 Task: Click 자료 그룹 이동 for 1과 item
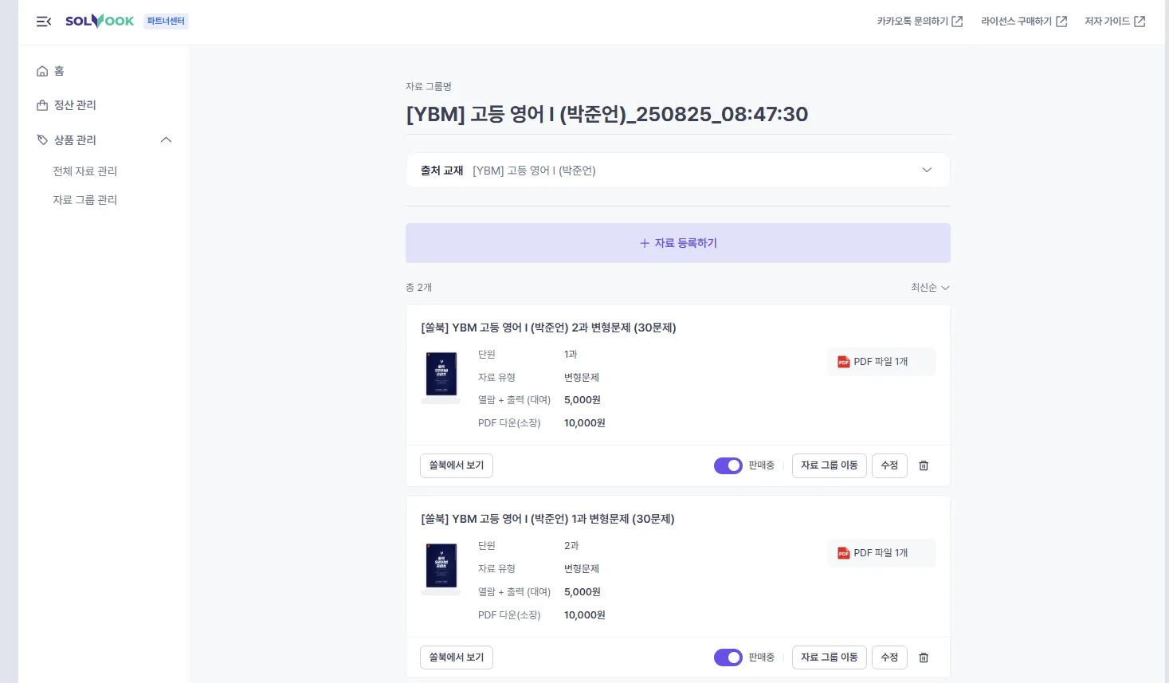[x=830, y=657]
